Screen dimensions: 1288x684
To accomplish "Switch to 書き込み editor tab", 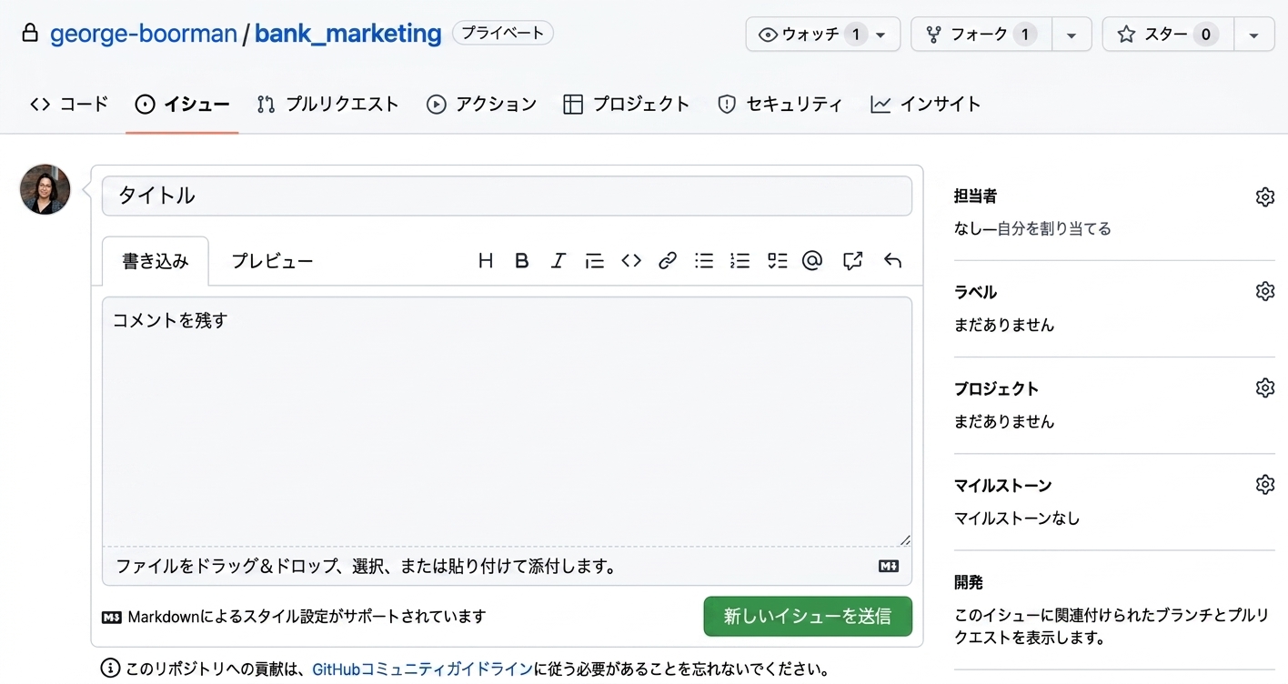I will point(156,261).
